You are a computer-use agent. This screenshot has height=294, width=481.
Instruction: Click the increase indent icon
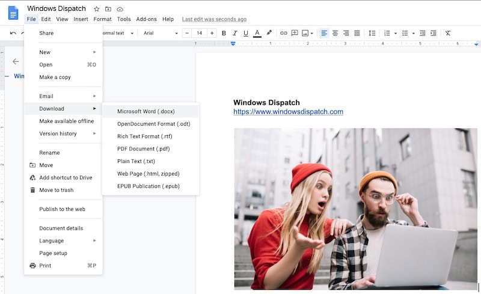434,33
